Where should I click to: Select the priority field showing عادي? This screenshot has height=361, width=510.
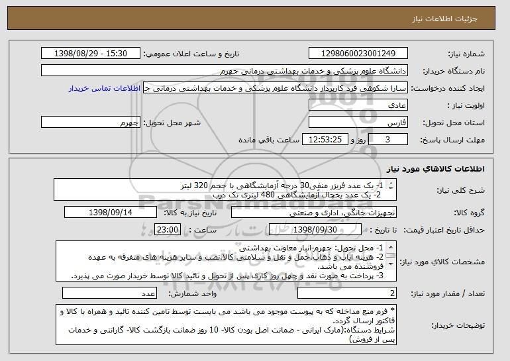click(x=358, y=105)
